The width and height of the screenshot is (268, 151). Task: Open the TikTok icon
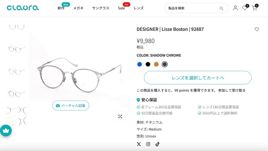pos(157,144)
